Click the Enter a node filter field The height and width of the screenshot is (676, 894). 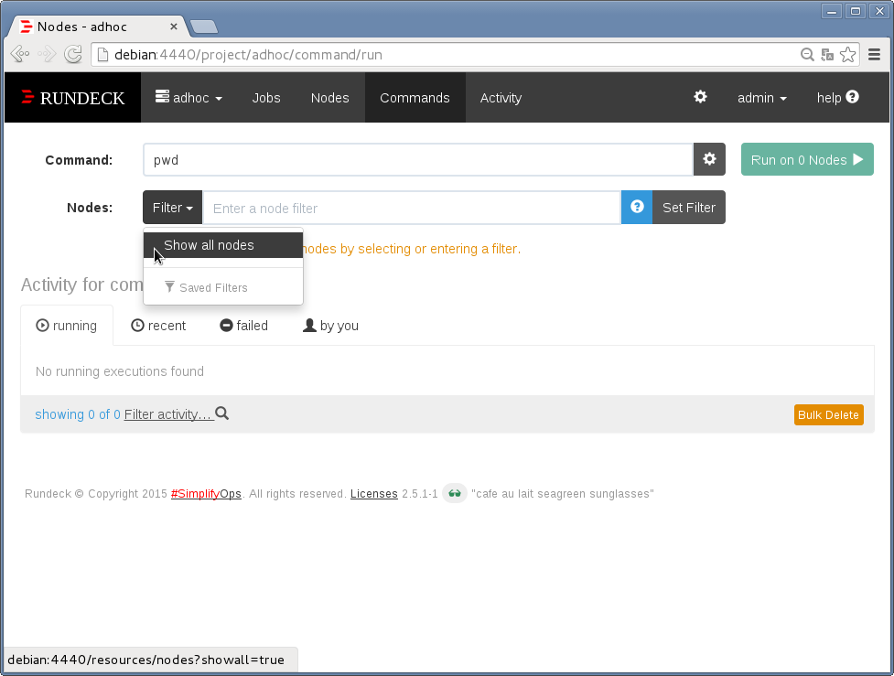[412, 208]
